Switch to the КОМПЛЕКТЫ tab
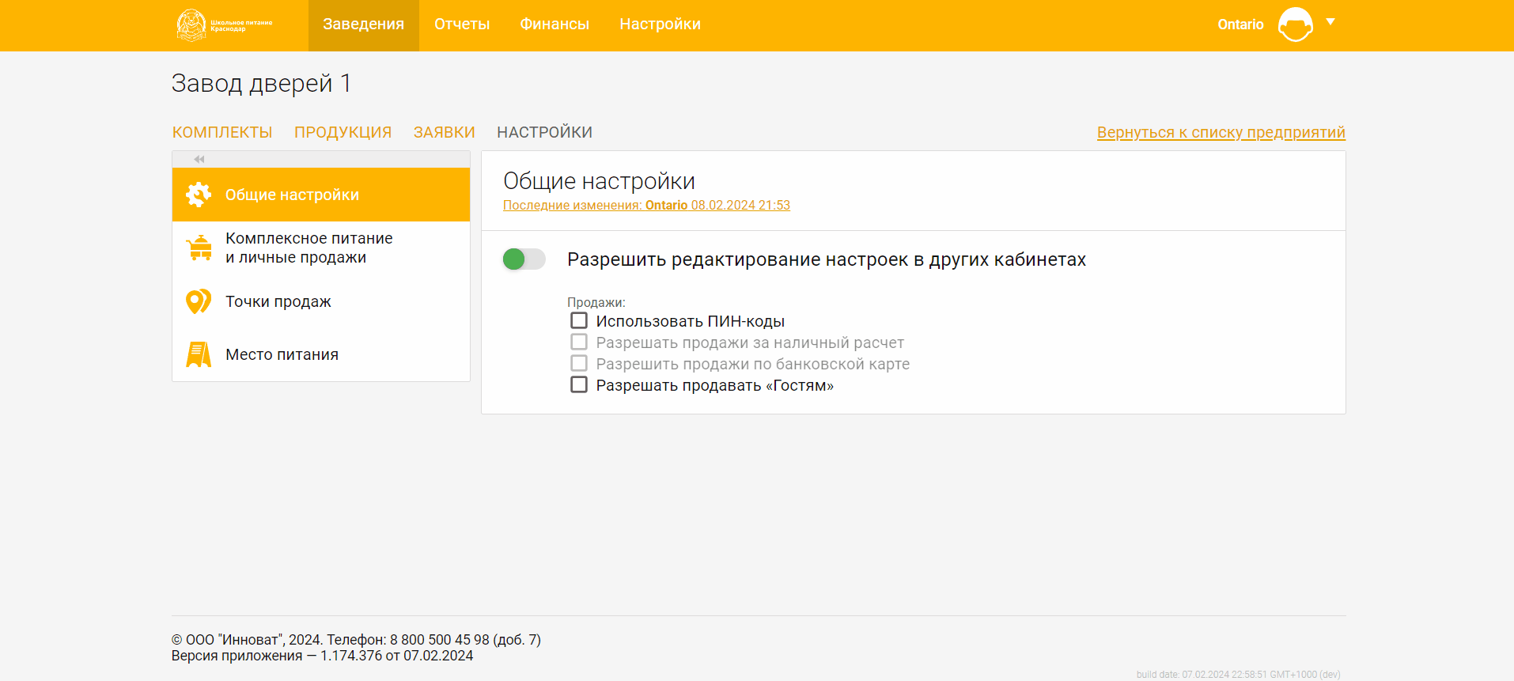The height and width of the screenshot is (681, 1514). pos(222,132)
